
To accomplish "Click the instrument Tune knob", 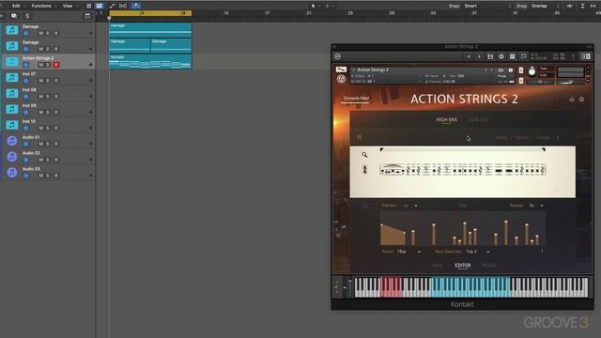I will coord(532,71).
